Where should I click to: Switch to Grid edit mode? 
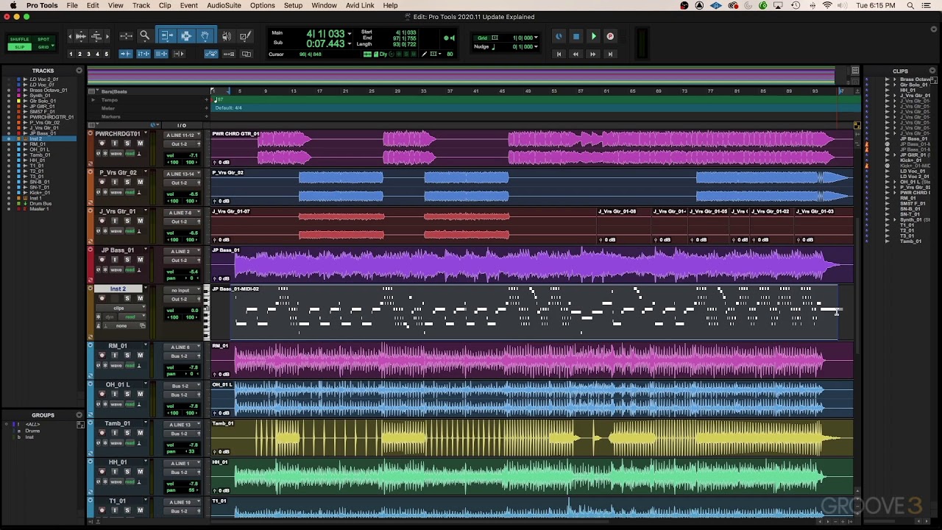coord(43,46)
